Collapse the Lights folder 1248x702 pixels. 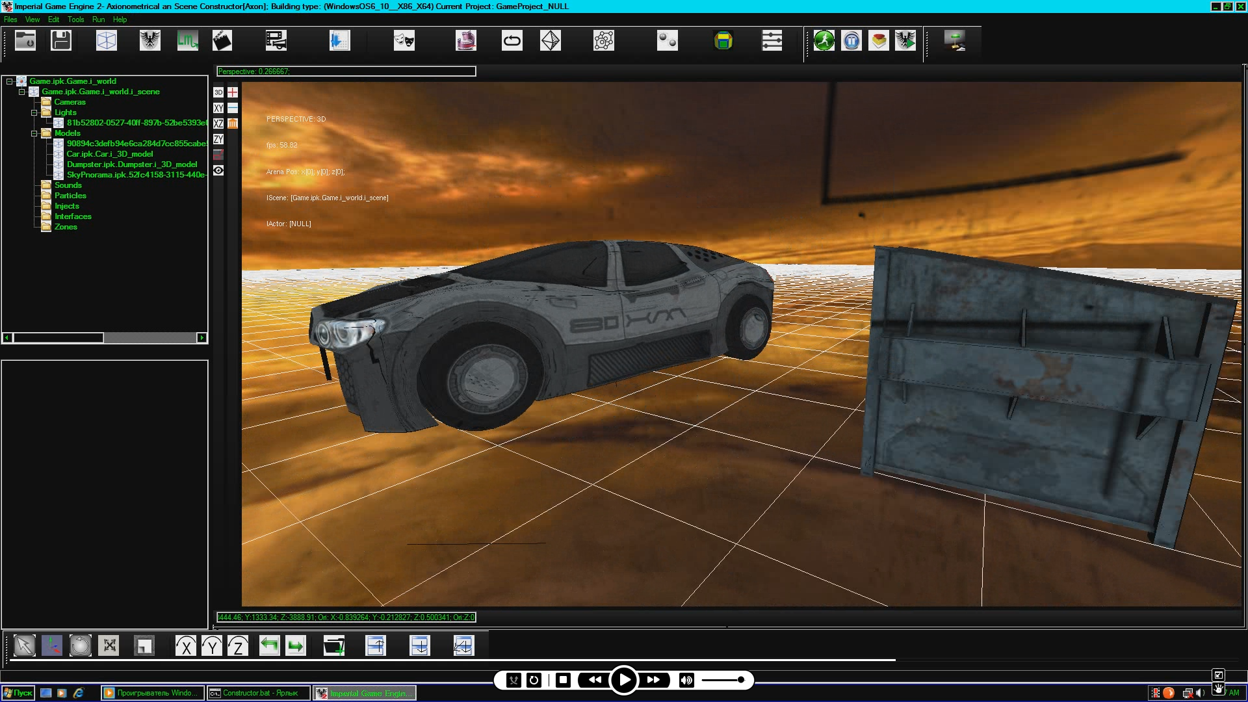click(34, 112)
